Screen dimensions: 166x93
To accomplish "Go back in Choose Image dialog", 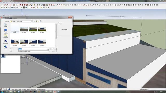I will 34,21.
